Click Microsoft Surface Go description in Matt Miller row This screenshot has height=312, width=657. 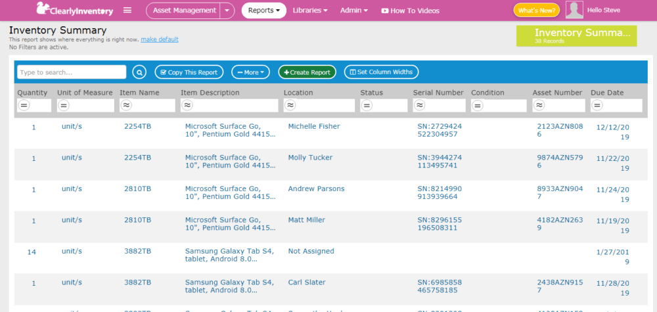pyautogui.click(x=231, y=224)
